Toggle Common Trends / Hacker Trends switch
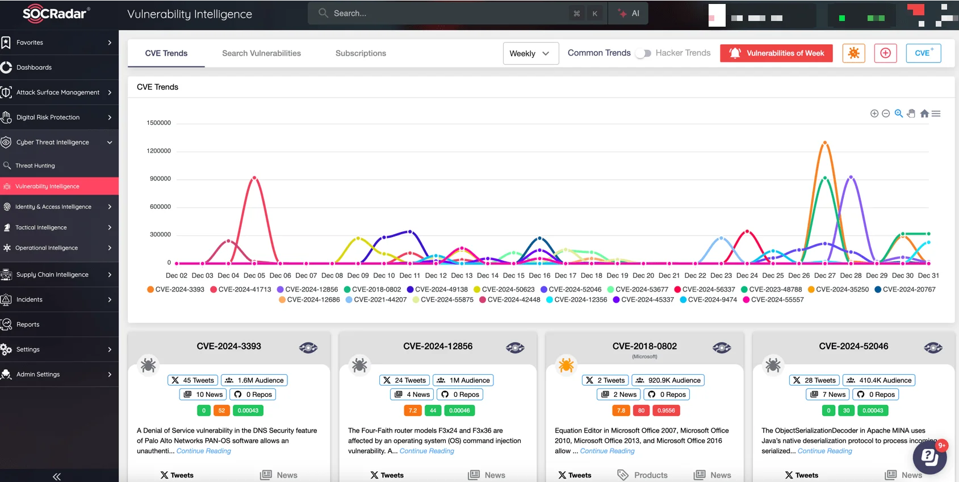 coord(643,53)
